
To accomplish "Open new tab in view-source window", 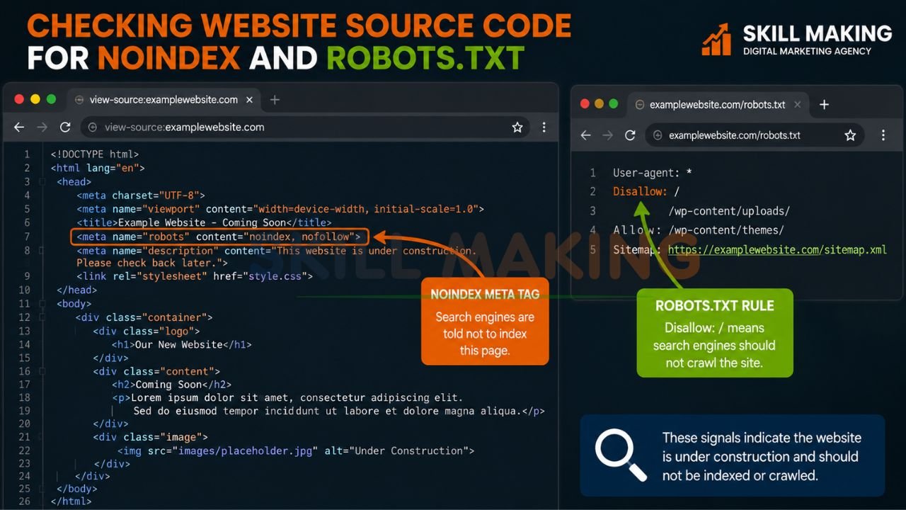I will click(275, 100).
